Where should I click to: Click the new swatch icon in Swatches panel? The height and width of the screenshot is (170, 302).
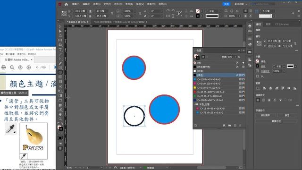point(235,126)
